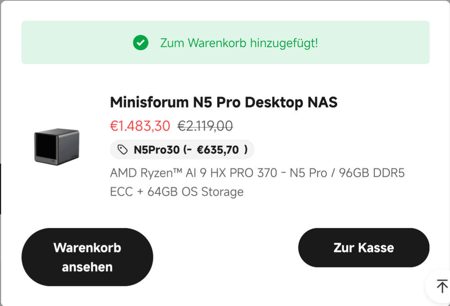
Task: Select the N5Pro30 coupon code text
Action: pos(157,150)
